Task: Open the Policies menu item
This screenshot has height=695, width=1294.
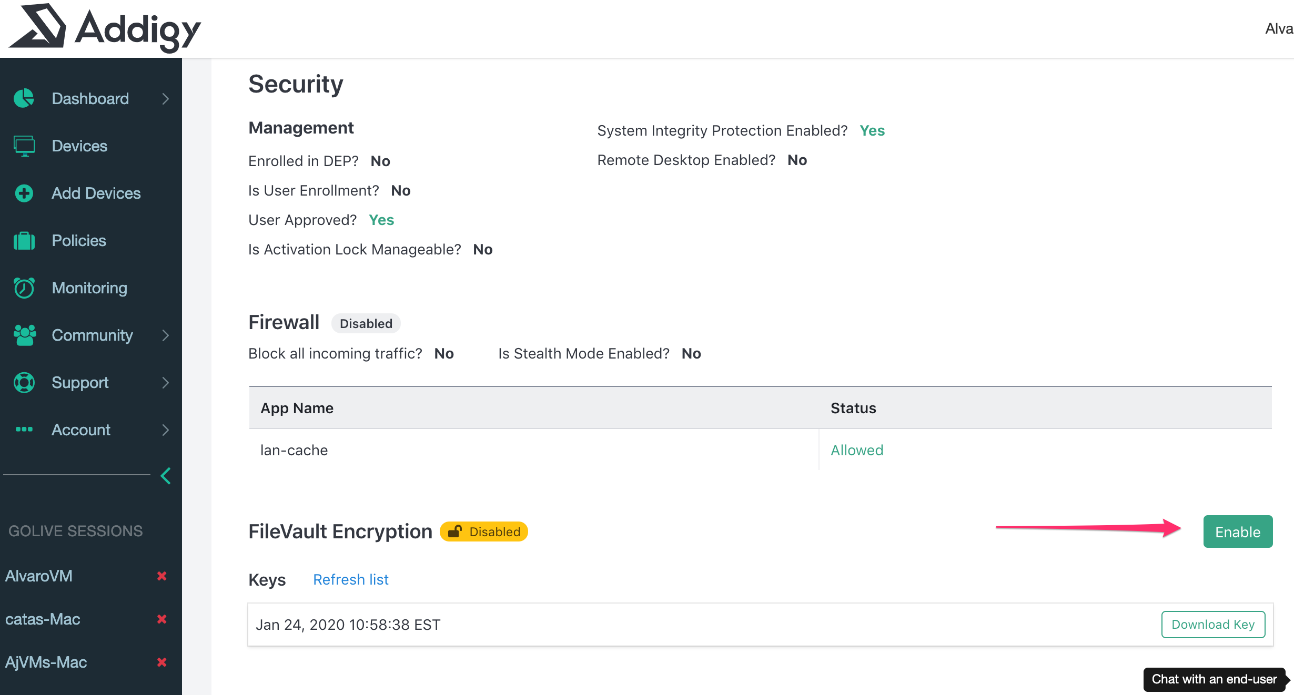Action: (x=79, y=241)
